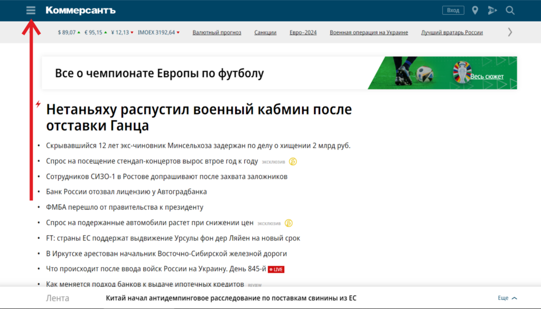Open the location pin icon
This screenshot has height=309, width=541.
[x=475, y=11]
